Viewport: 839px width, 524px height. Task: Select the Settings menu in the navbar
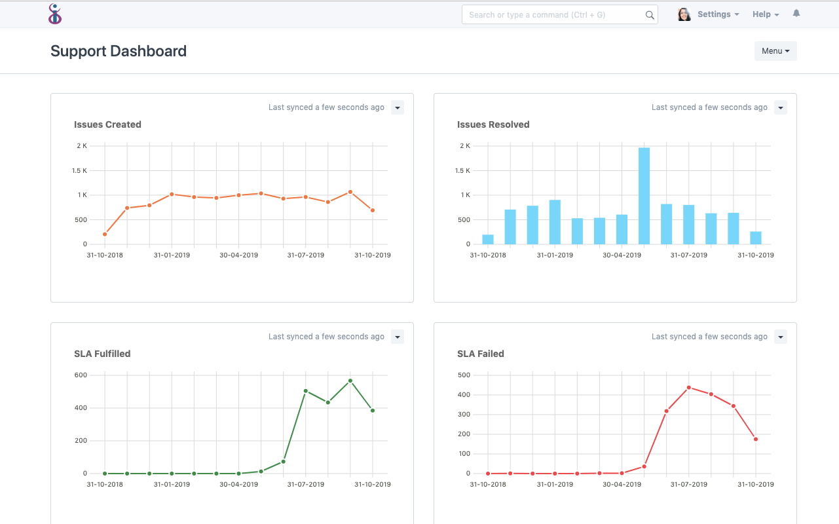tap(718, 14)
